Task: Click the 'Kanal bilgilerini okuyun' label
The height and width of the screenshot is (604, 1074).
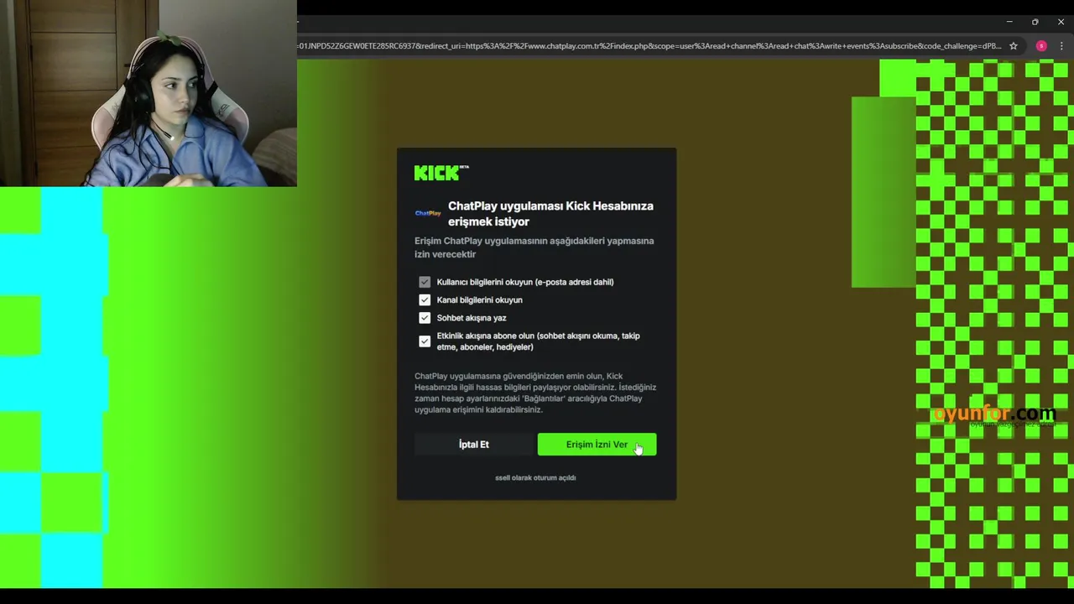Action: coord(479,299)
